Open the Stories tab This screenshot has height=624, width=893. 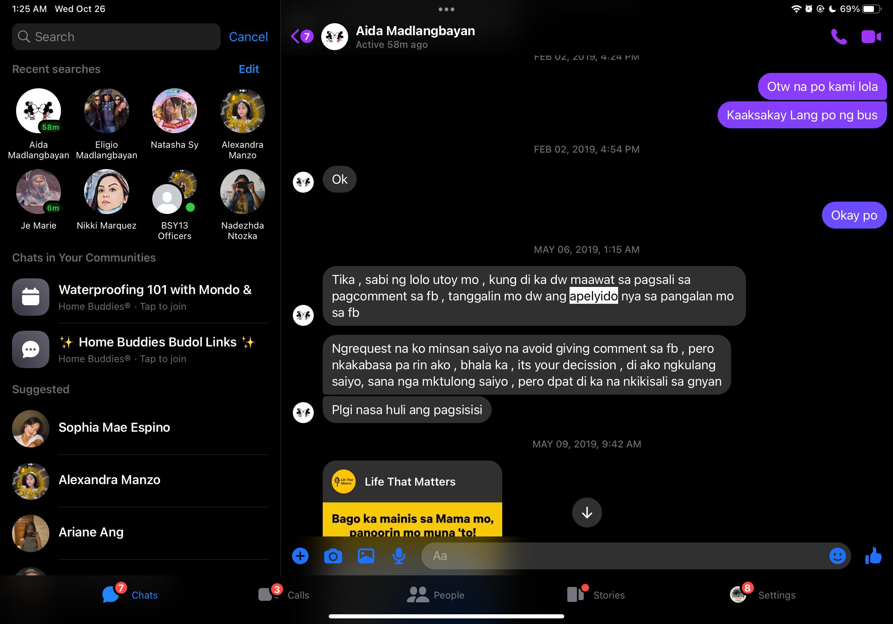596,595
